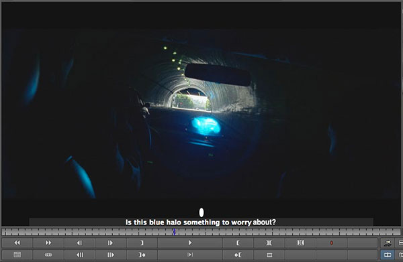Play from IN to OUT
The height and width of the screenshot is (262, 403).
[x=190, y=255]
